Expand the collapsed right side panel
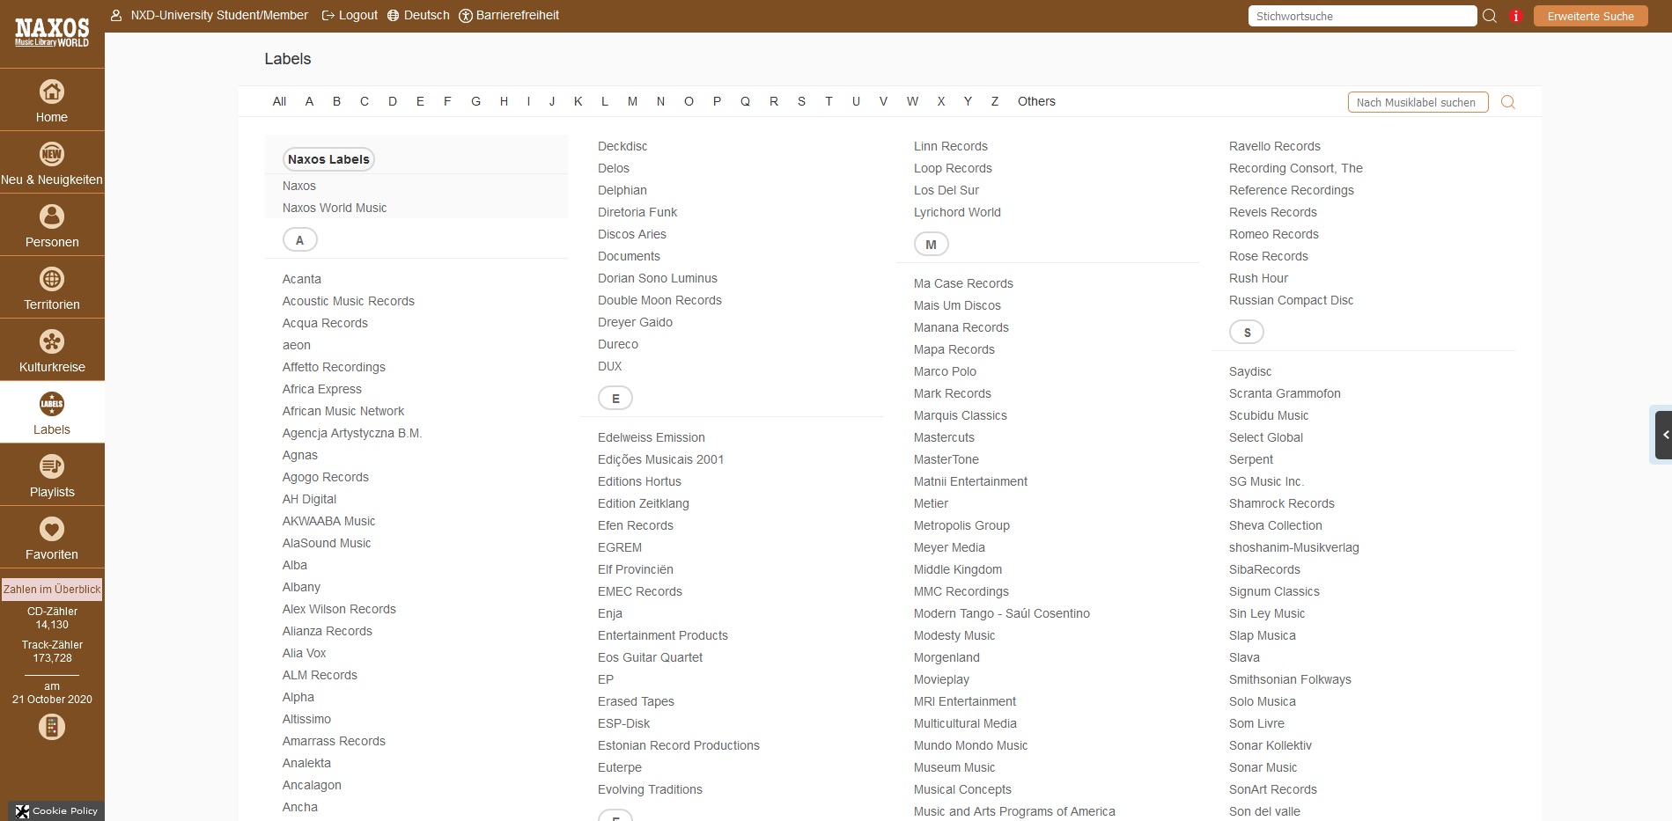The width and height of the screenshot is (1672, 821). [1663, 435]
